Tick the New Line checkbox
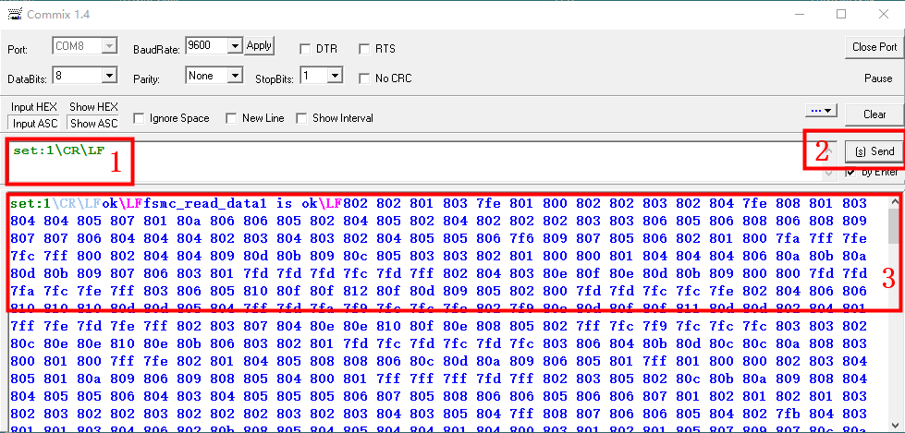This screenshot has width=905, height=433. pos(231,118)
